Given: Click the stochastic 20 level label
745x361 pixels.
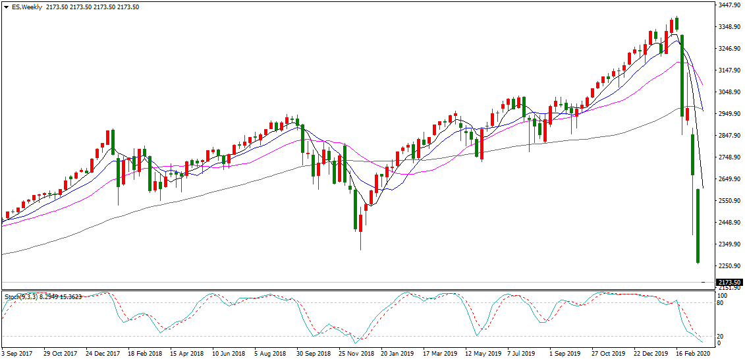Looking at the screenshot, I should pos(721,337).
